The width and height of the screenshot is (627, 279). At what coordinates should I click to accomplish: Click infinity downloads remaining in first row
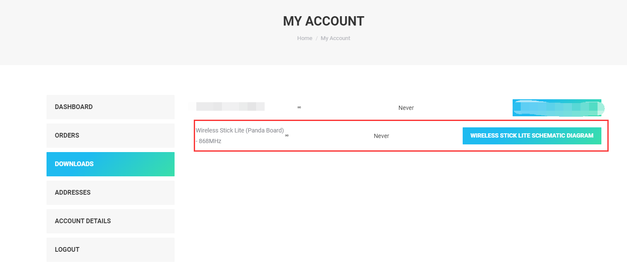(x=299, y=107)
